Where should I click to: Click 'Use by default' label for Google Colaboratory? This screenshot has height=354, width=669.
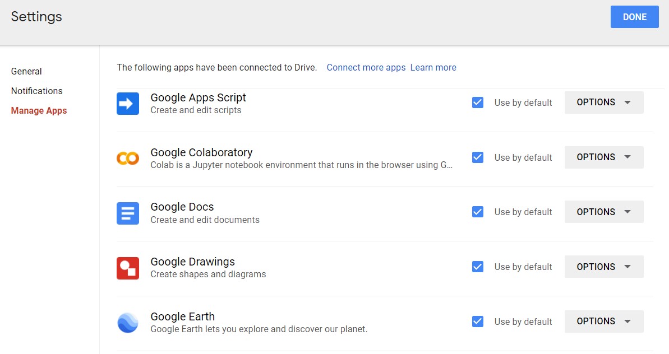[523, 157]
